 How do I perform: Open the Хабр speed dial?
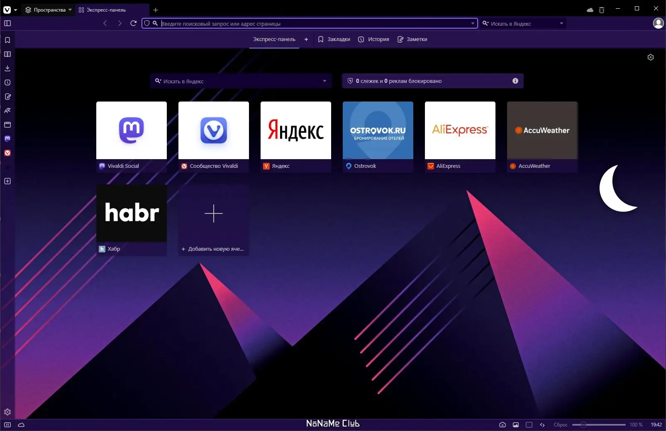(x=132, y=220)
